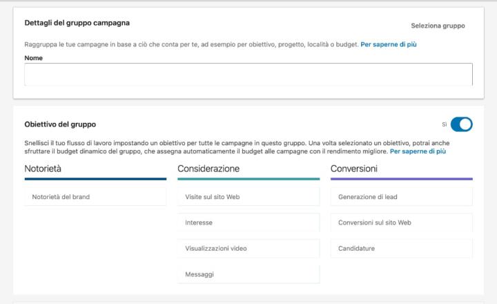
Task: Click the Notorietà column heading
Action: (45, 169)
